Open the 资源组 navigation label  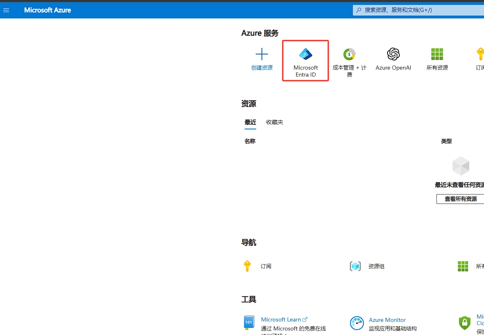click(376, 266)
